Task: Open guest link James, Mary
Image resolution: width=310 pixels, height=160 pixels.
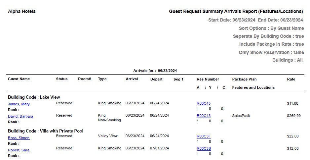Action: pos(19,104)
